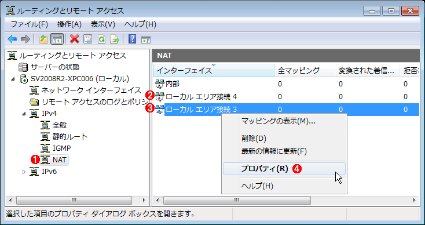Click the blue Help question mark icon
Screen dimensions: 425x225
(x=132, y=39)
